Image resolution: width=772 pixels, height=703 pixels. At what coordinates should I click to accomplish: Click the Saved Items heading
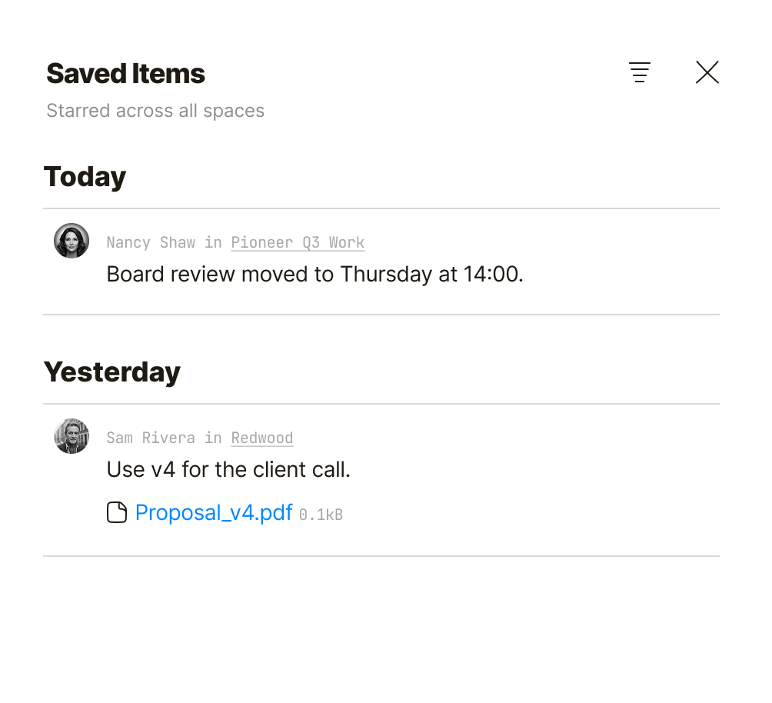pyautogui.click(x=125, y=72)
